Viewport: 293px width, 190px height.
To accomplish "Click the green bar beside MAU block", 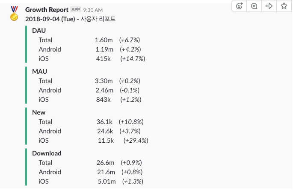I will 26,85.
